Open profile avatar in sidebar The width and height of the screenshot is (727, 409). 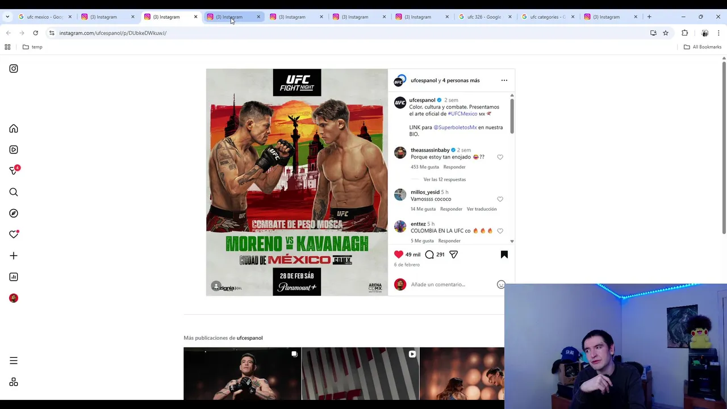click(14, 298)
